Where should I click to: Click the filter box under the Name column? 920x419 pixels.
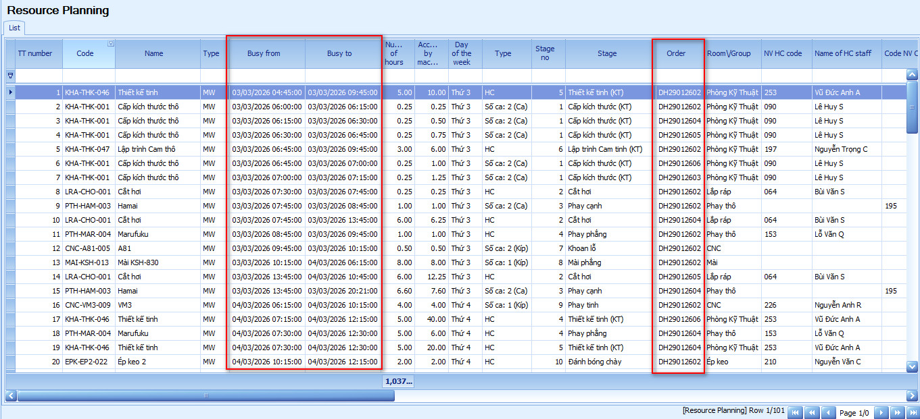coord(157,76)
